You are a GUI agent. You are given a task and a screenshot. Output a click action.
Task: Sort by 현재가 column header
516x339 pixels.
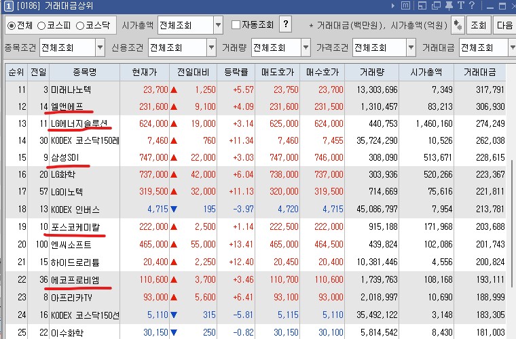click(x=145, y=72)
